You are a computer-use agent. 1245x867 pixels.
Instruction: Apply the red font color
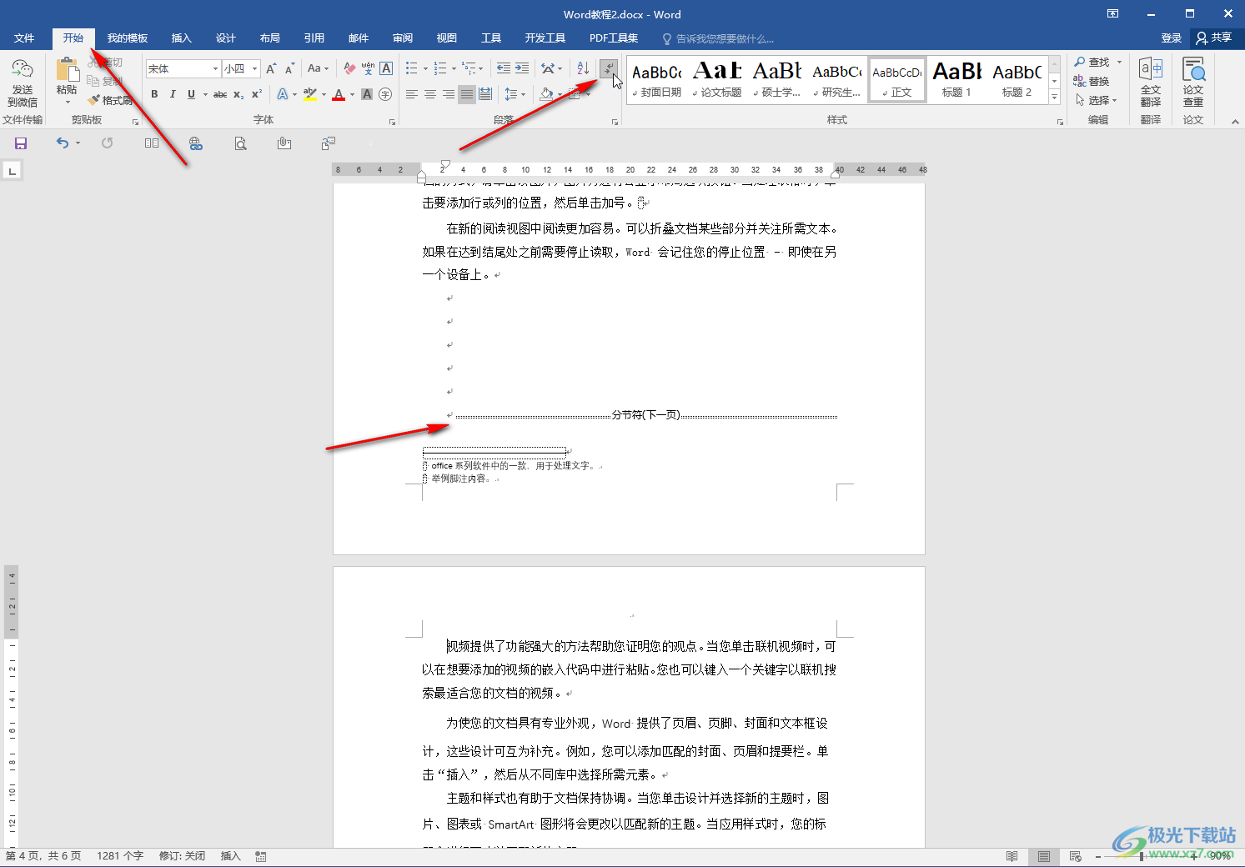pyautogui.click(x=339, y=94)
